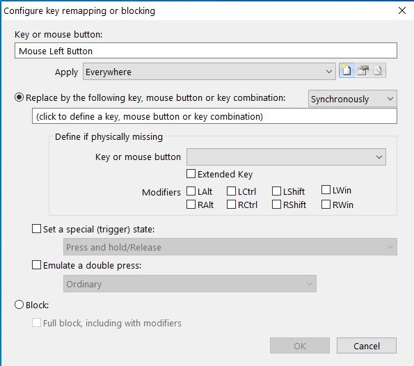
Task: Enable the LWin modifier checkbox
Action: 326,189
